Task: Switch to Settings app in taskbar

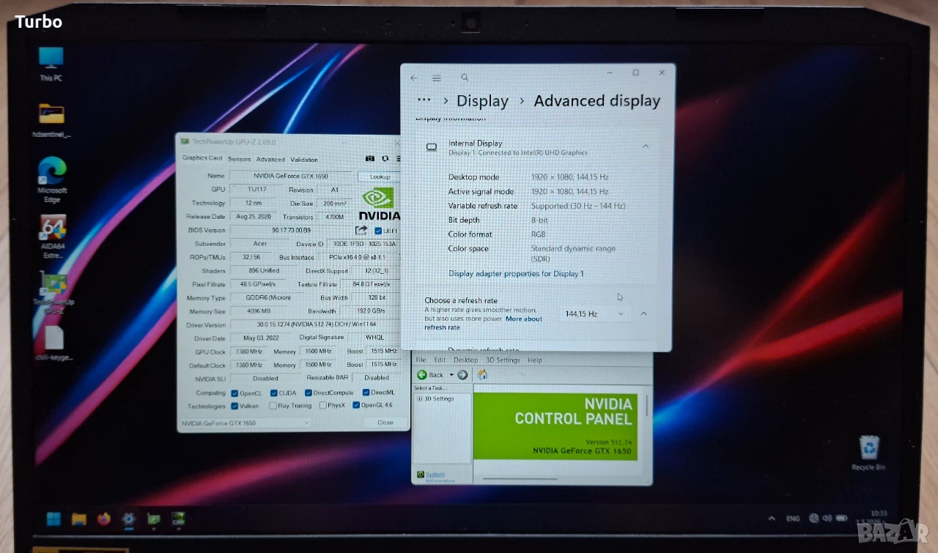Action: pos(128,519)
